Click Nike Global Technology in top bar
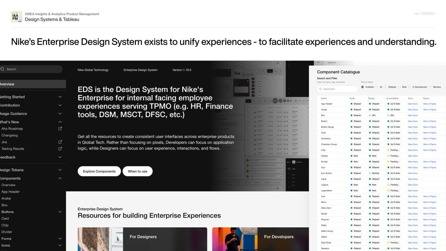The height and width of the screenshot is (251, 446). [x=93, y=70]
